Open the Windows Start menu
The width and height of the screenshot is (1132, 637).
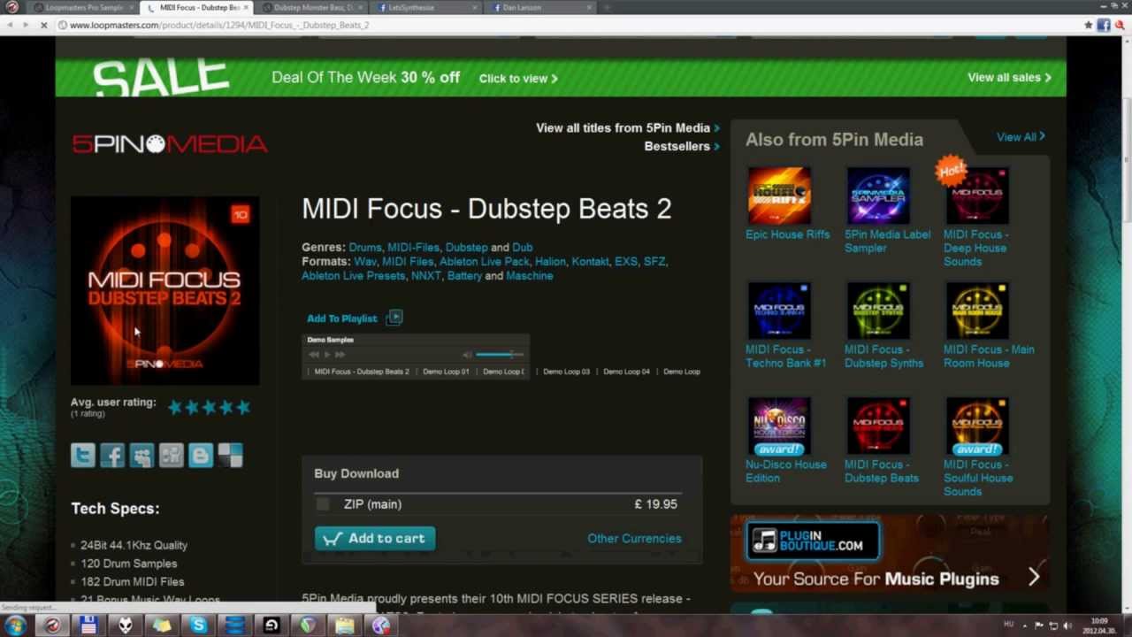[15, 625]
